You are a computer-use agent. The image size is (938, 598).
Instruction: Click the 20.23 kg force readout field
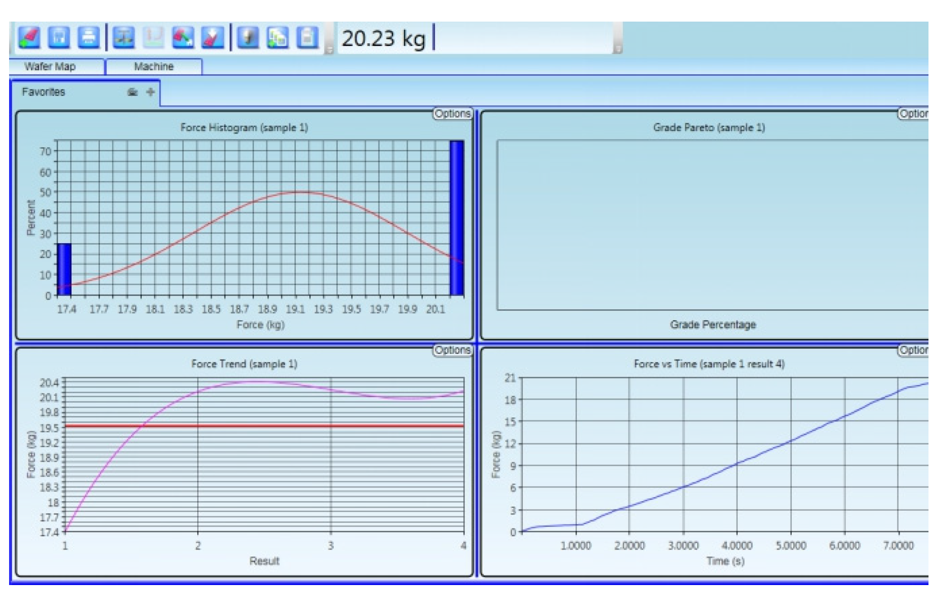476,38
